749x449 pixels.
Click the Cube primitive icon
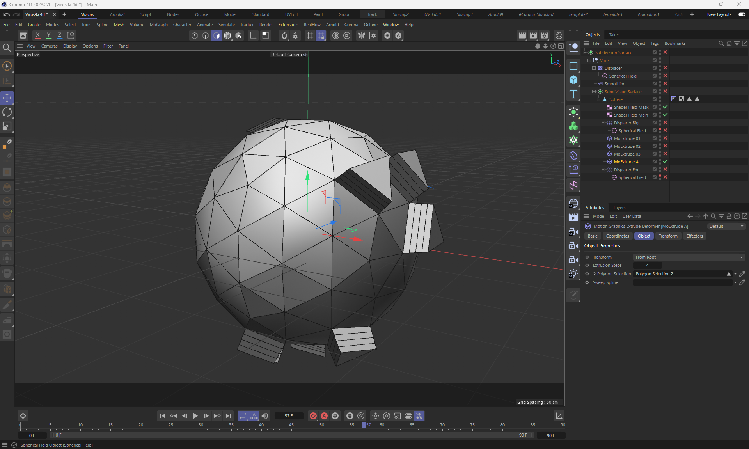pyautogui.click(x=573, y=80)
